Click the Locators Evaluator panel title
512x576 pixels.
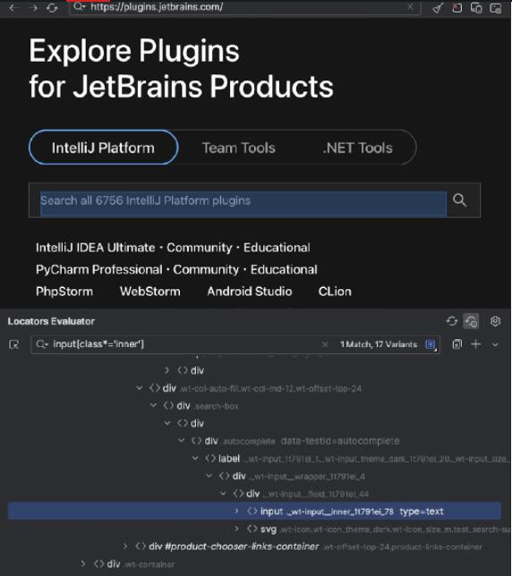click(x=51, y=321)
